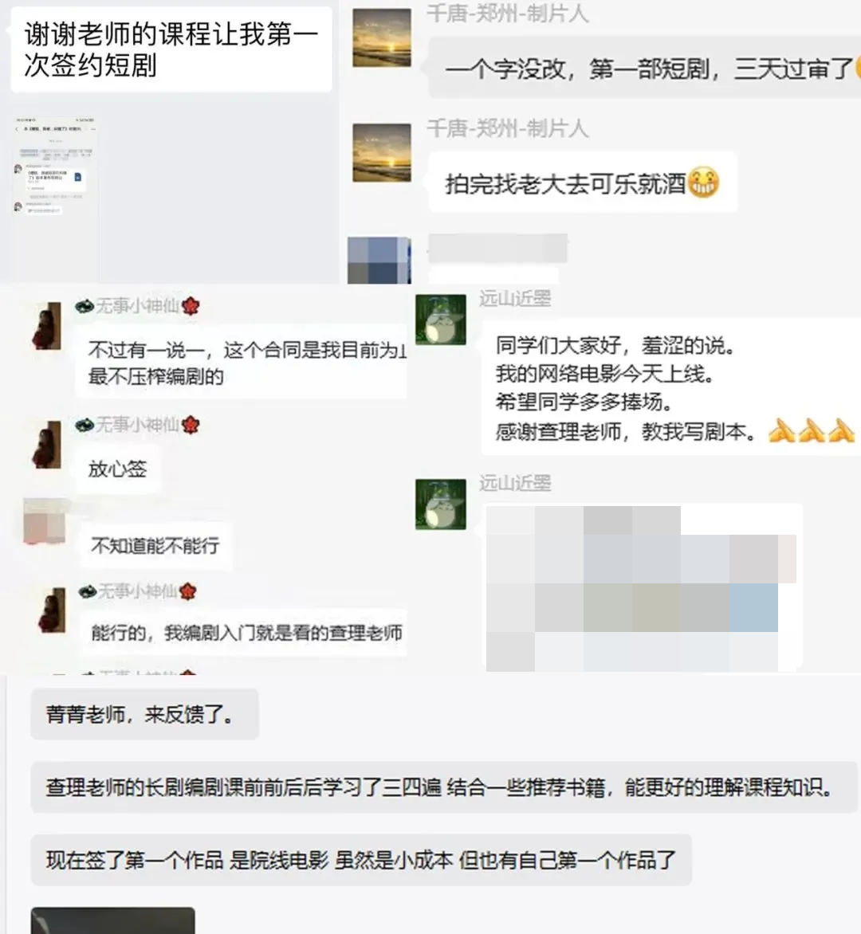Tap the username 无事小神仙 above '放心签'
Screen dimensions: 861x934
point(138,425)
